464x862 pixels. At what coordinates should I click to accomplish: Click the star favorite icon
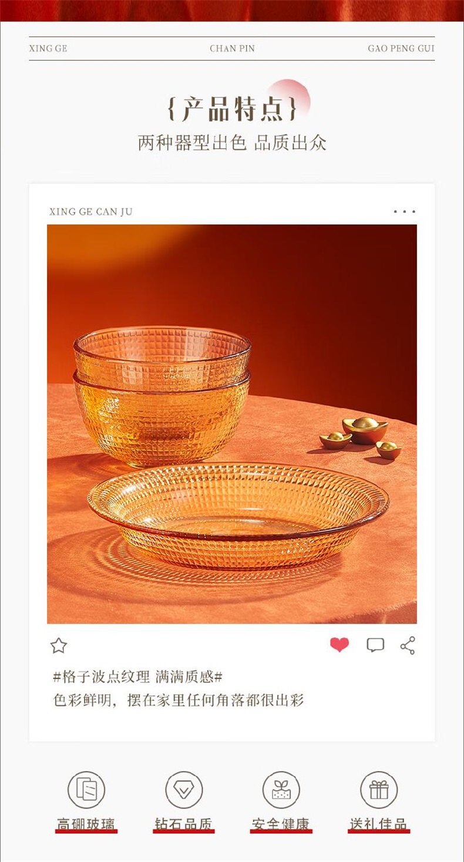(x=59, y=646)
